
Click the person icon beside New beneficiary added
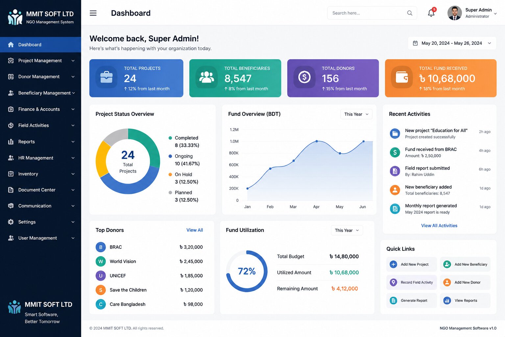pyautogui.click(x=395, y=190)
